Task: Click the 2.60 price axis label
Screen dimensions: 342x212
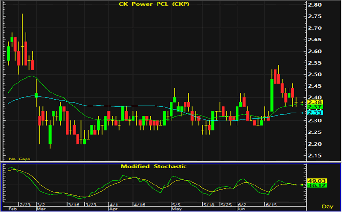Action: [315, 51]
